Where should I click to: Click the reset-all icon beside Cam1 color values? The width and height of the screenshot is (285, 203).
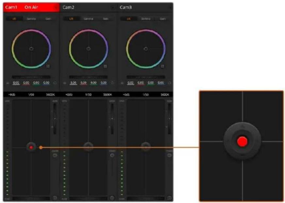pos(55,83)
